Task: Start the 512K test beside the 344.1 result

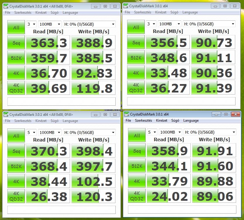Action: click(x=137, y=165)
